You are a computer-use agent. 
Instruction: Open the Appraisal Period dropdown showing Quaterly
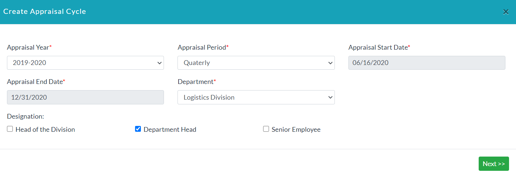256,63
